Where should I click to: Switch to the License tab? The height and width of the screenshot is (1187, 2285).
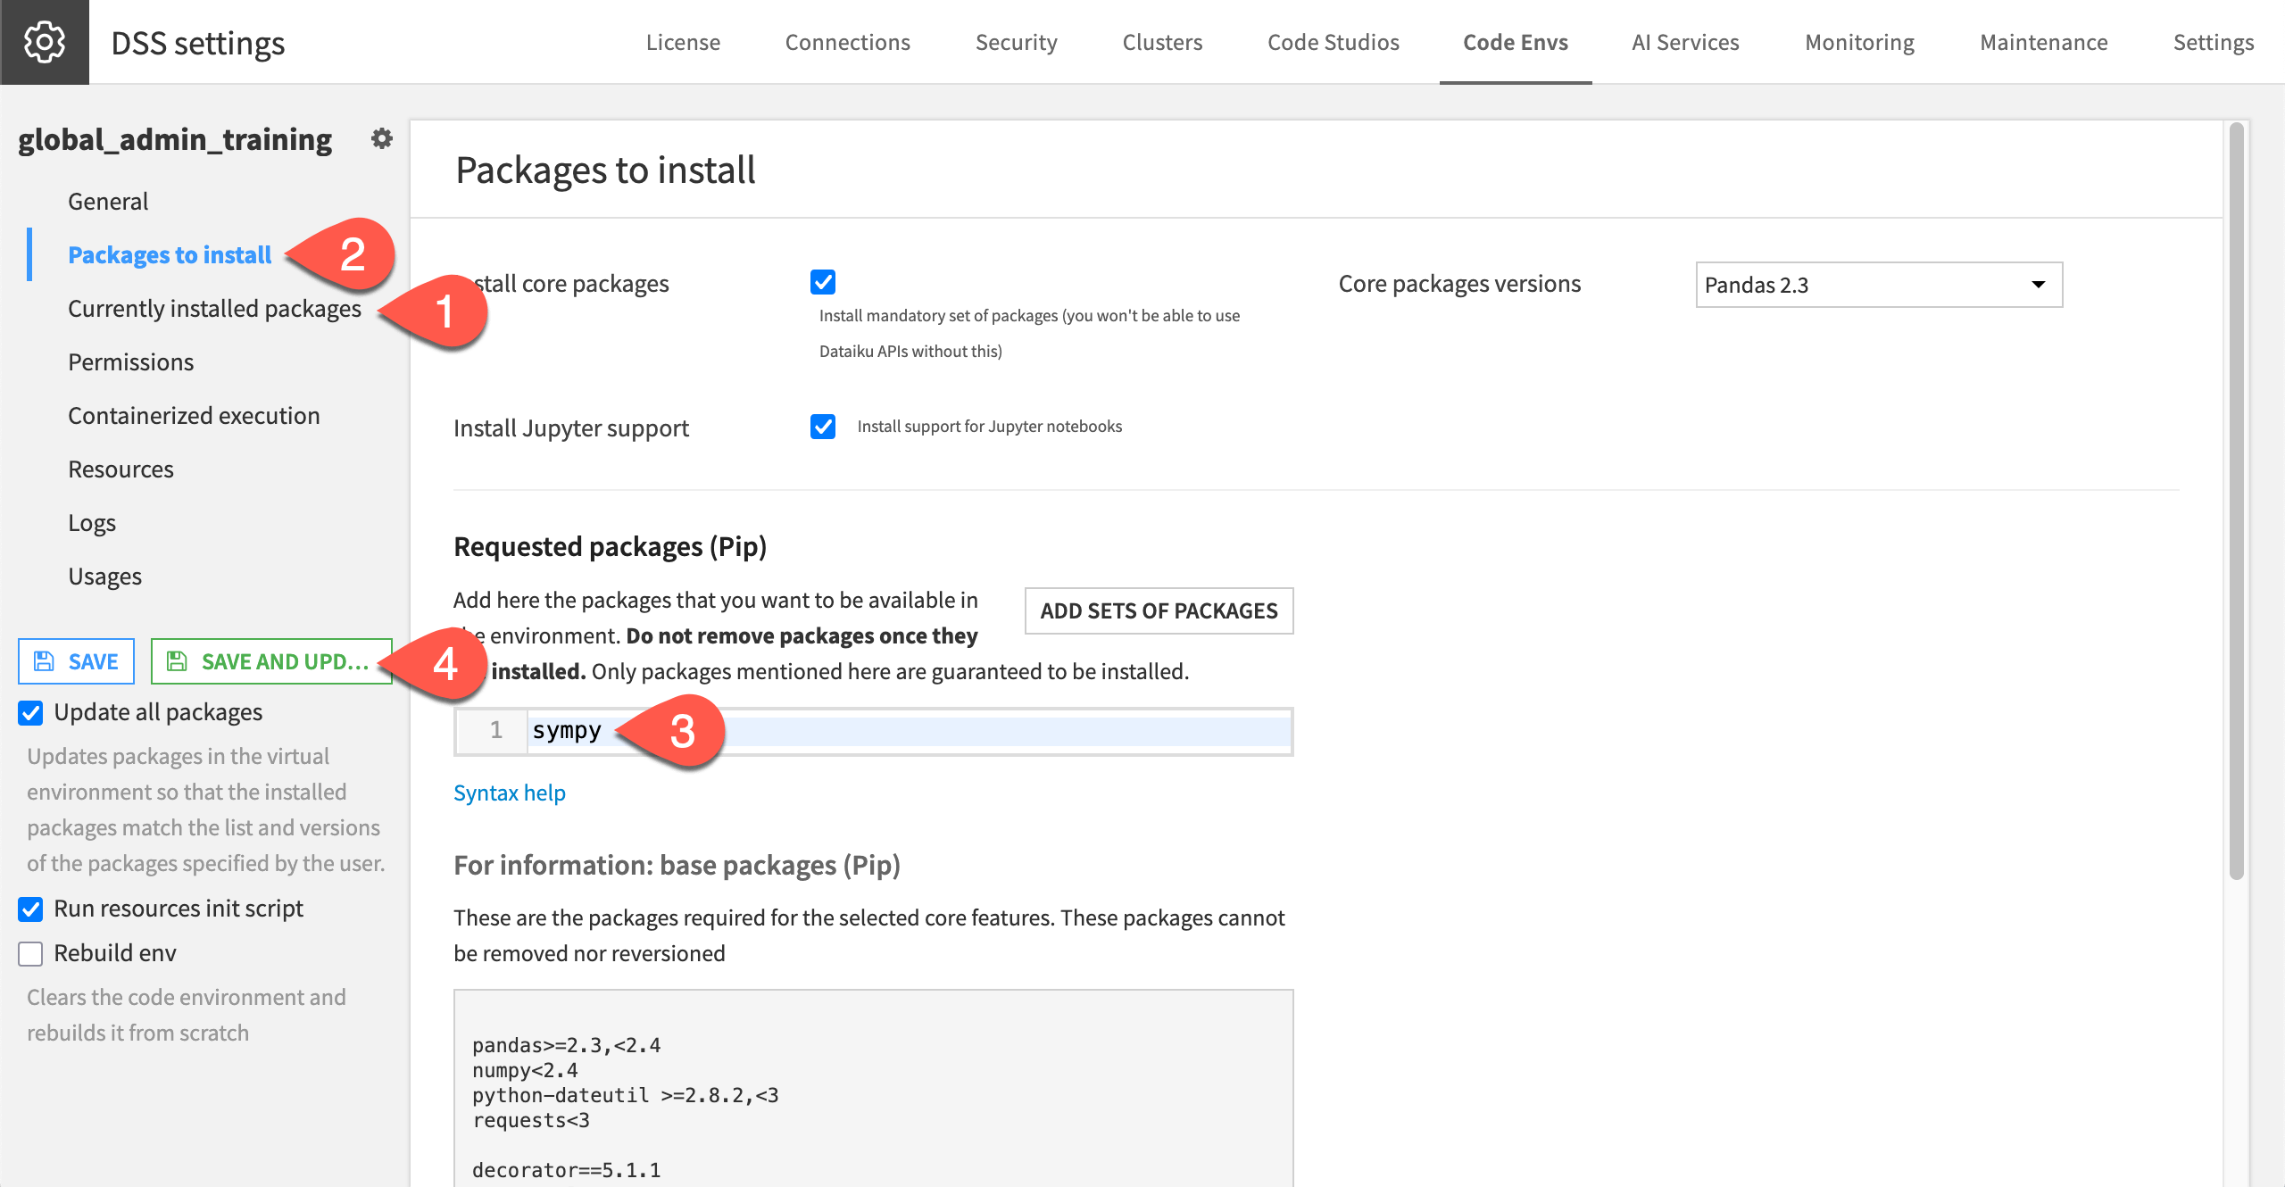(683, 42)
